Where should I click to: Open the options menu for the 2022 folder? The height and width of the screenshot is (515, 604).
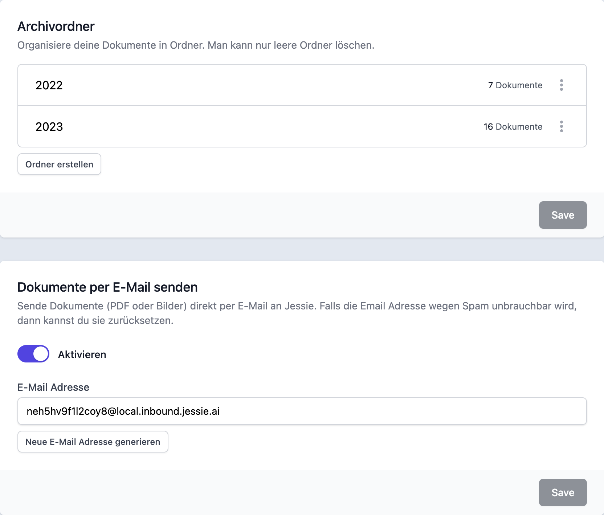coord(561,85)
